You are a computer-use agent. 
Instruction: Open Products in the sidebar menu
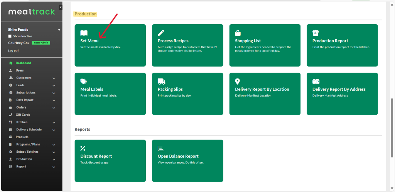point(22,137)
